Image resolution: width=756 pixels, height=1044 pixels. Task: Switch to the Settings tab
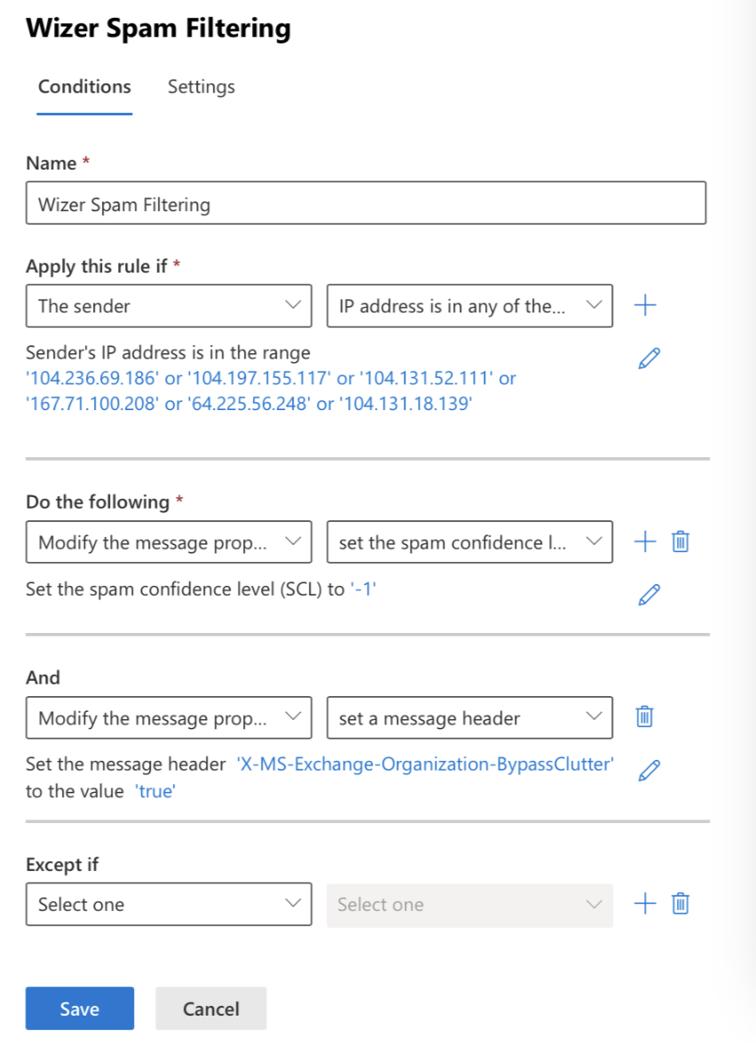coord(201,86)
